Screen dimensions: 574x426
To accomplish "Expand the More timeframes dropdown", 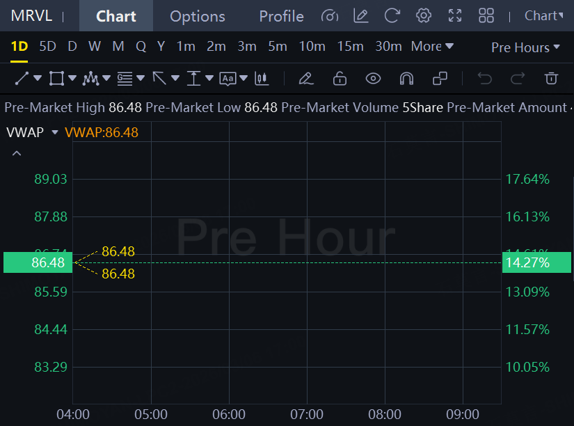I will 432,47.
